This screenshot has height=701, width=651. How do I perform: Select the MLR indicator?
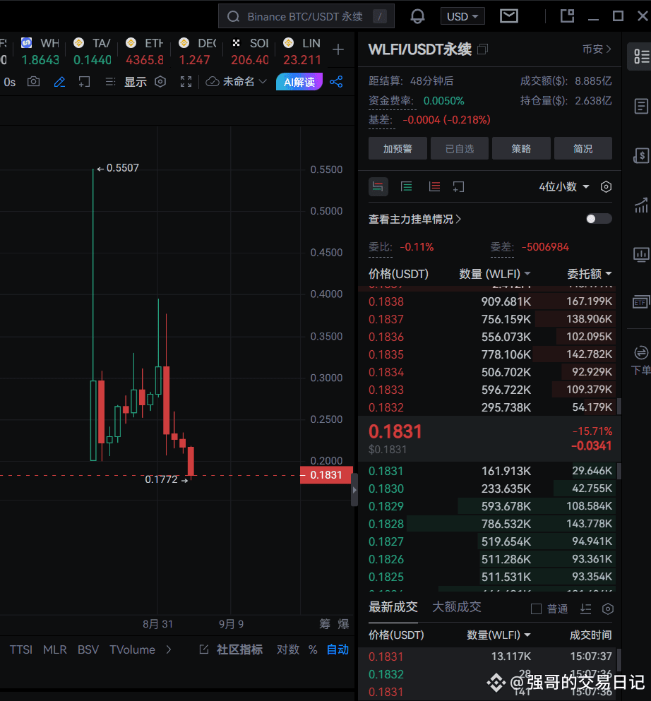pos(55,649)
